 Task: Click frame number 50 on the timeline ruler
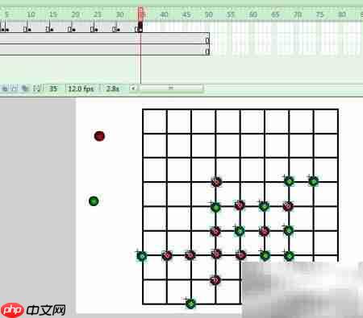209,14
